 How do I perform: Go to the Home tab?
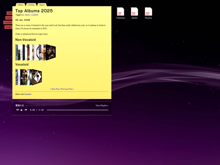pyautogui.click(x=20, y=4)
